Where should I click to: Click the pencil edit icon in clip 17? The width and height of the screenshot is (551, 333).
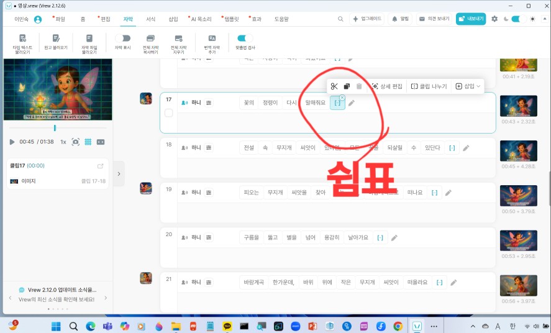coord(352,103)
